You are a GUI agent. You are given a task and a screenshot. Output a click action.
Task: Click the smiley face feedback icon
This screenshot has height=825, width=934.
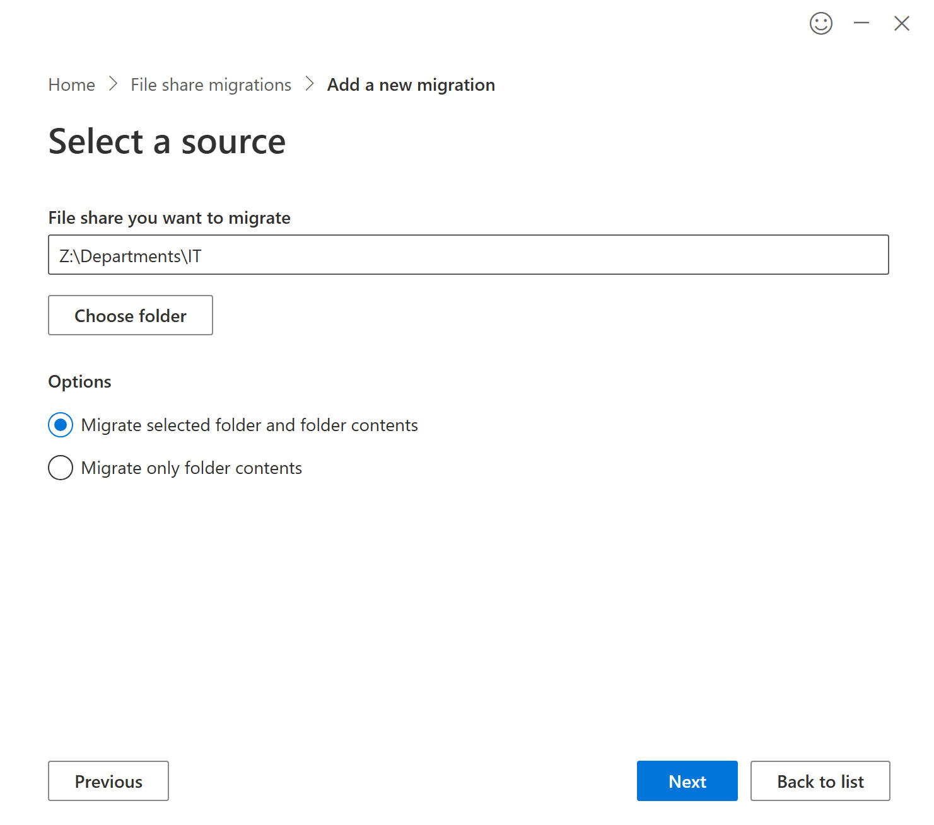pyautogui.click(x=820, y=23)
